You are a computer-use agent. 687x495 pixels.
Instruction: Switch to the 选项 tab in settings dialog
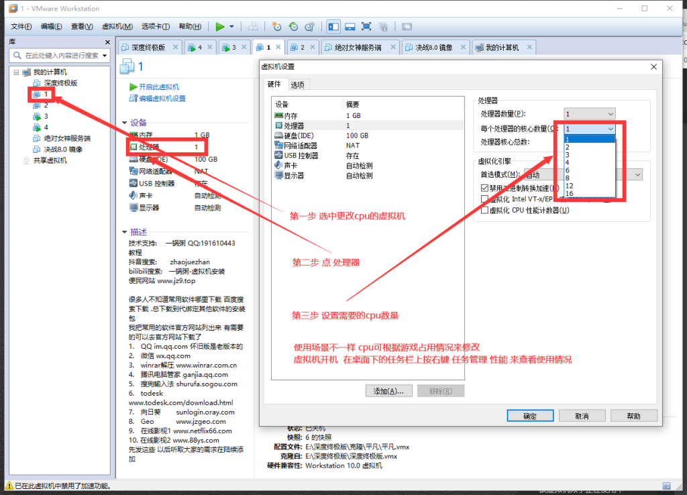297,85
